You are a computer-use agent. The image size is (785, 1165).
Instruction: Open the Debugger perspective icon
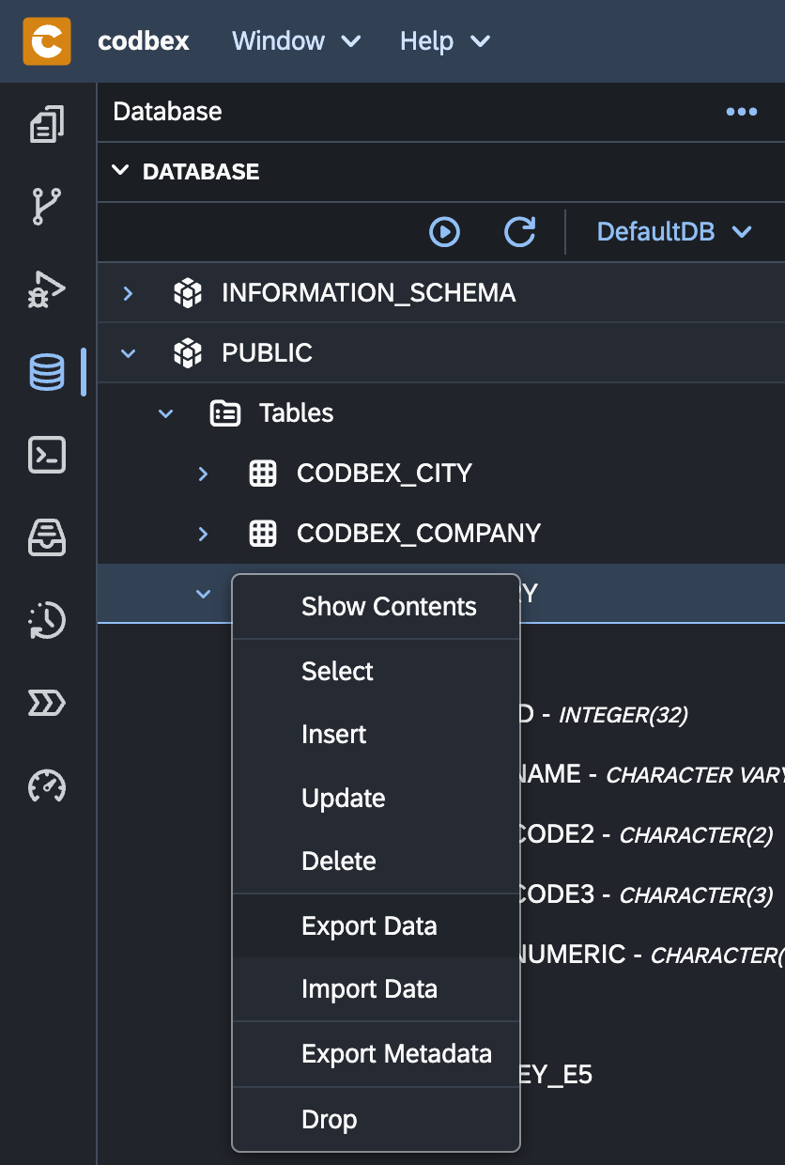point(47,289)
